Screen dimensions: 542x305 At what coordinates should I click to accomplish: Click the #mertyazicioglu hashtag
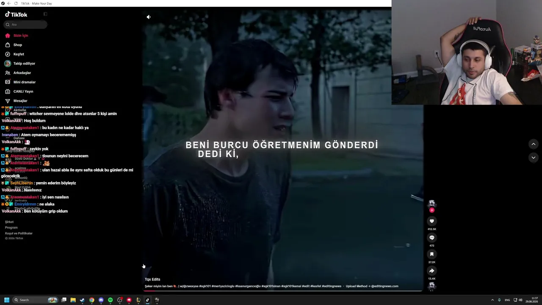pos(223,286)
